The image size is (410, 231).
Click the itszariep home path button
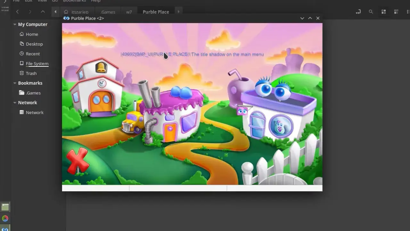pos(76,12)
